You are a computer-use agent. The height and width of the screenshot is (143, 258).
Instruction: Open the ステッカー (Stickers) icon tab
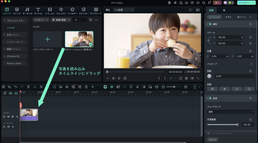point(84,11)
